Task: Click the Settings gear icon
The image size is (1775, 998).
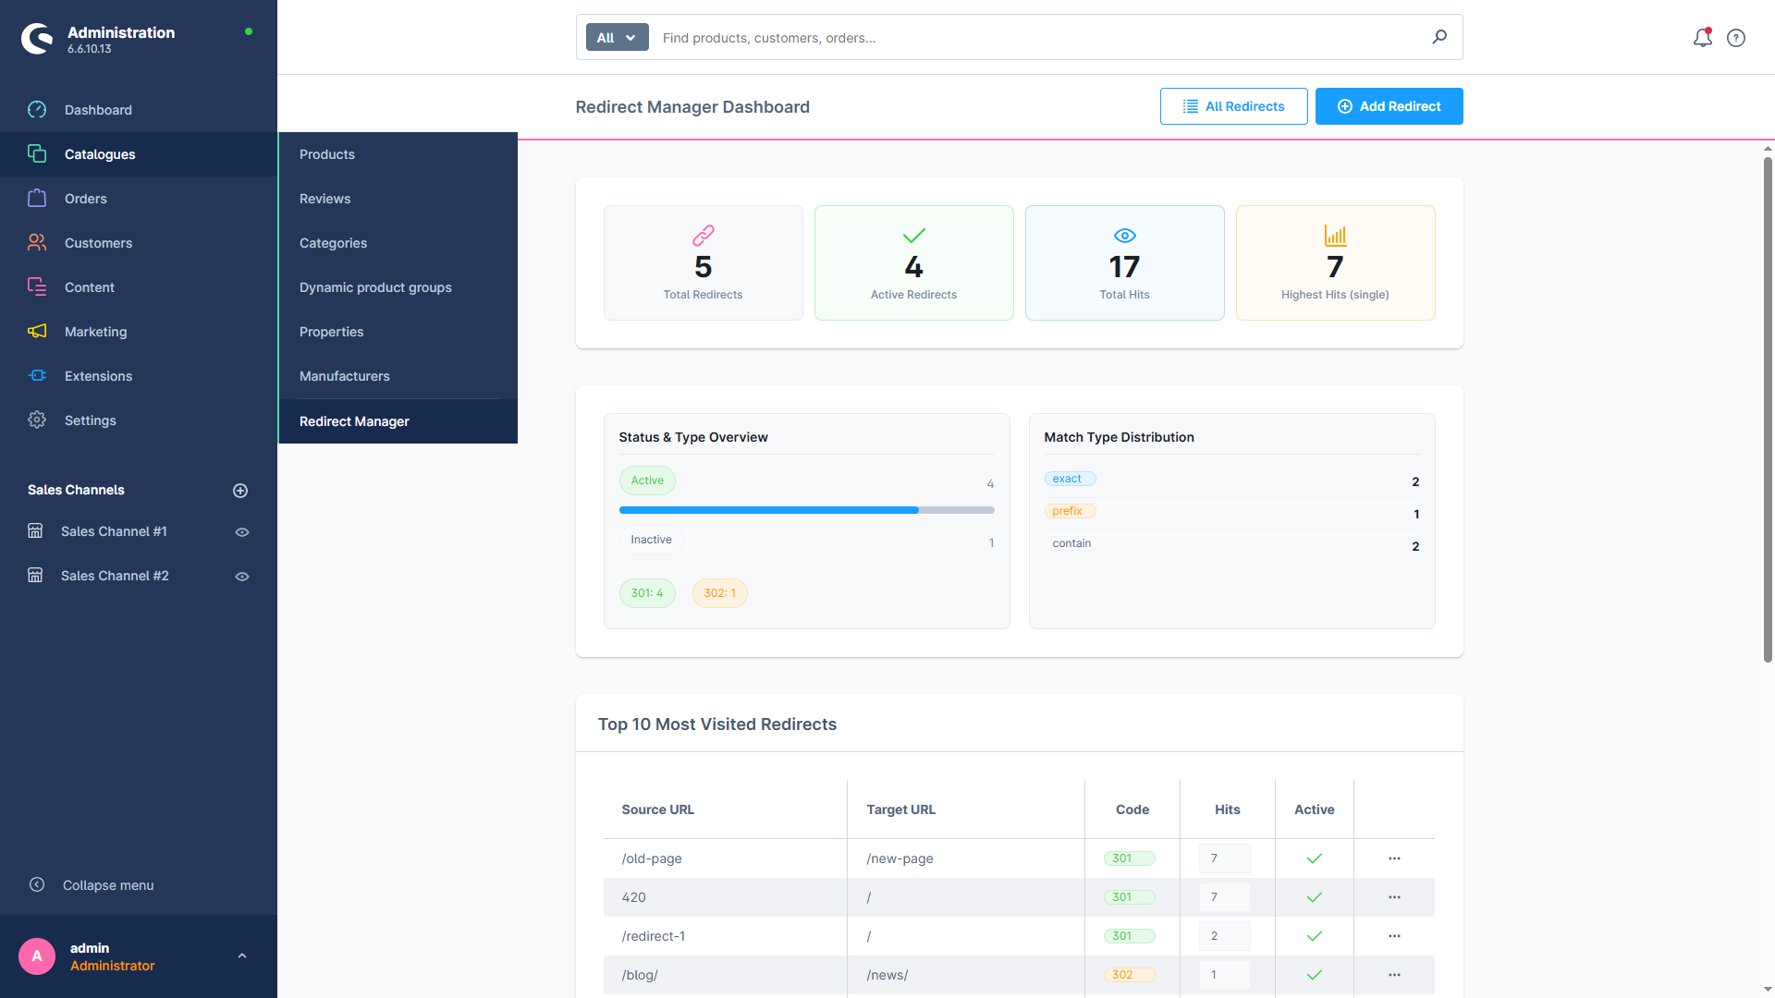Action: coord(37,420)
